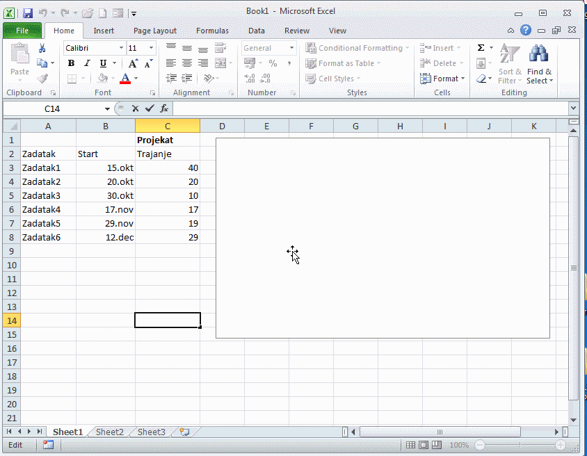Expand the Number Format dropdown showing General
Screen dimensions: 587x456
pos(291,48)
